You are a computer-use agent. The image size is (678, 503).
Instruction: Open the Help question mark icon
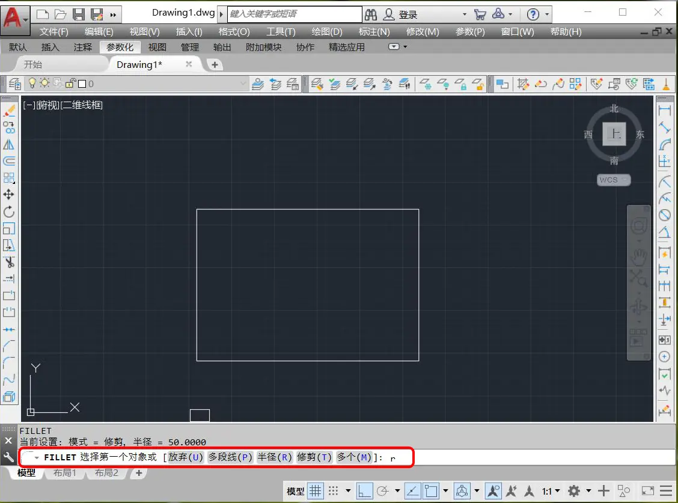click(x=533, y=14)
